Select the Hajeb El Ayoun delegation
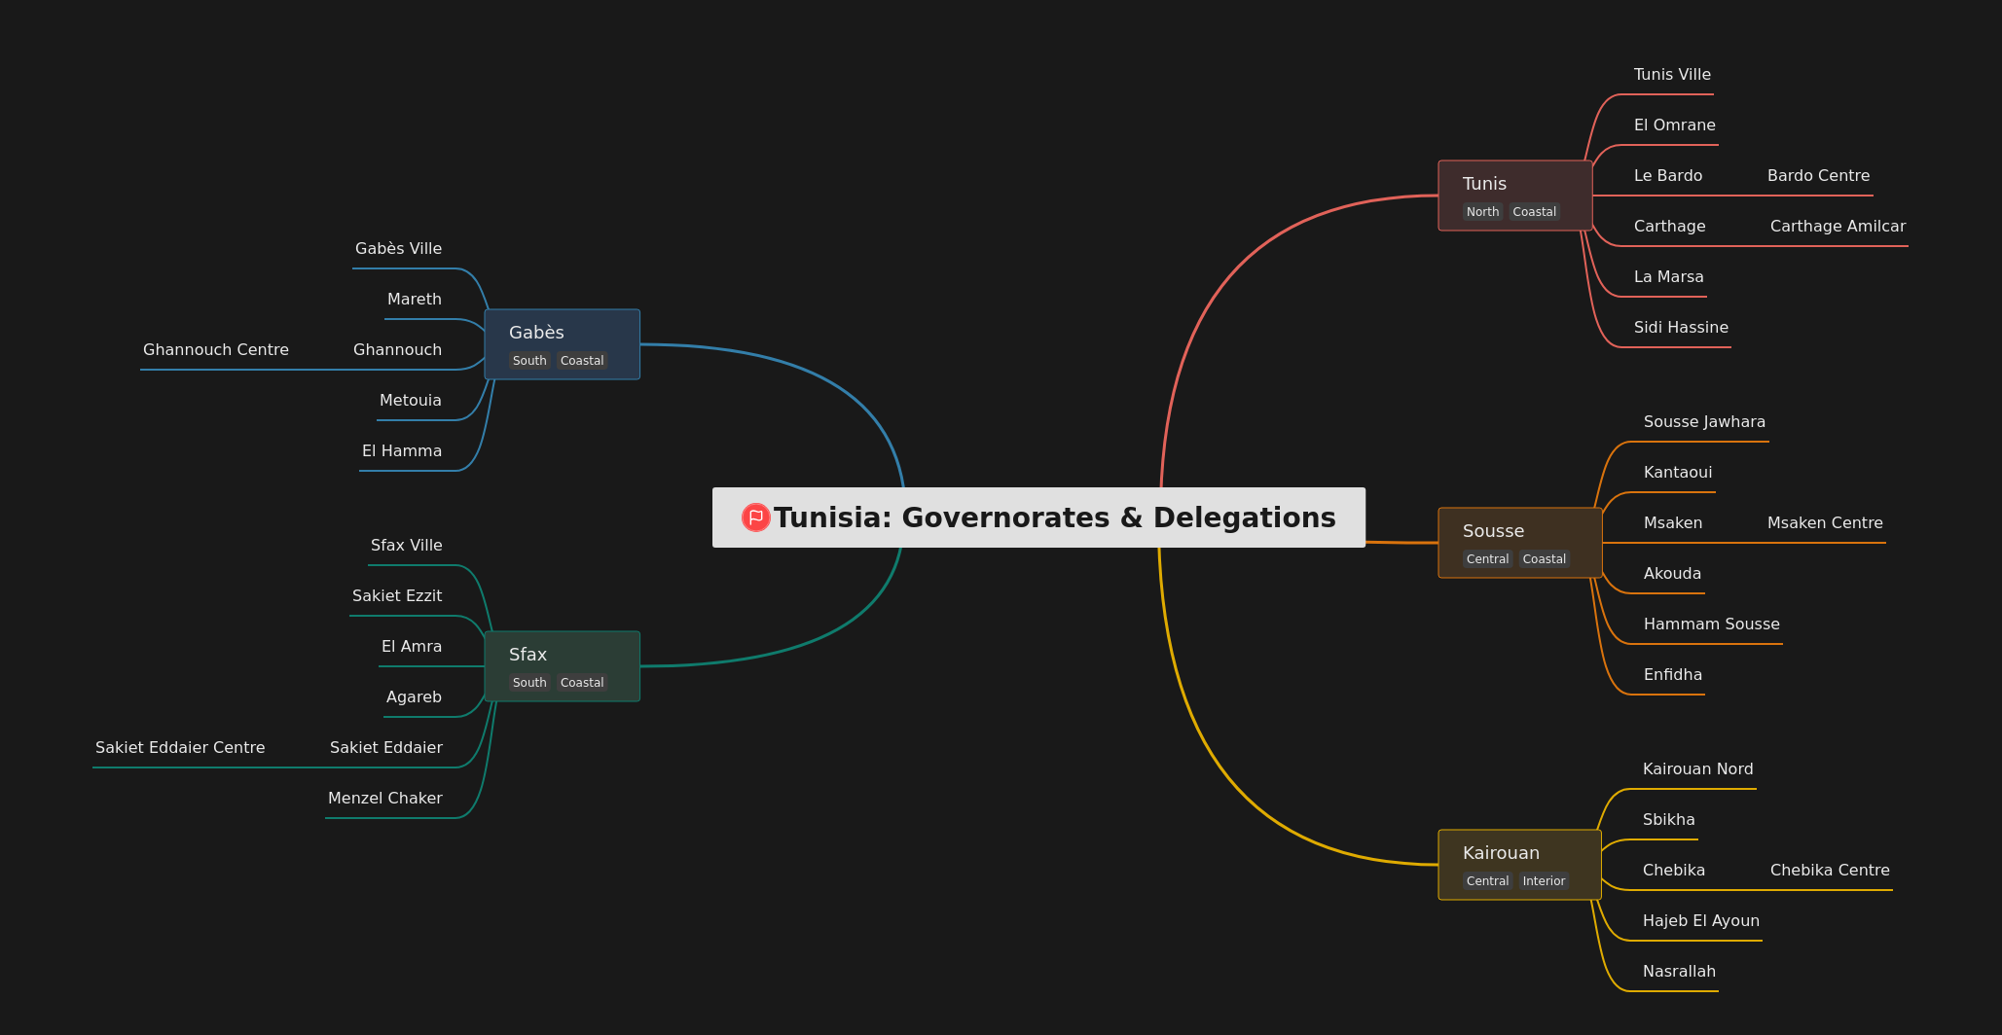This screenshot has height=1035, width=2002. point(1700,921)
